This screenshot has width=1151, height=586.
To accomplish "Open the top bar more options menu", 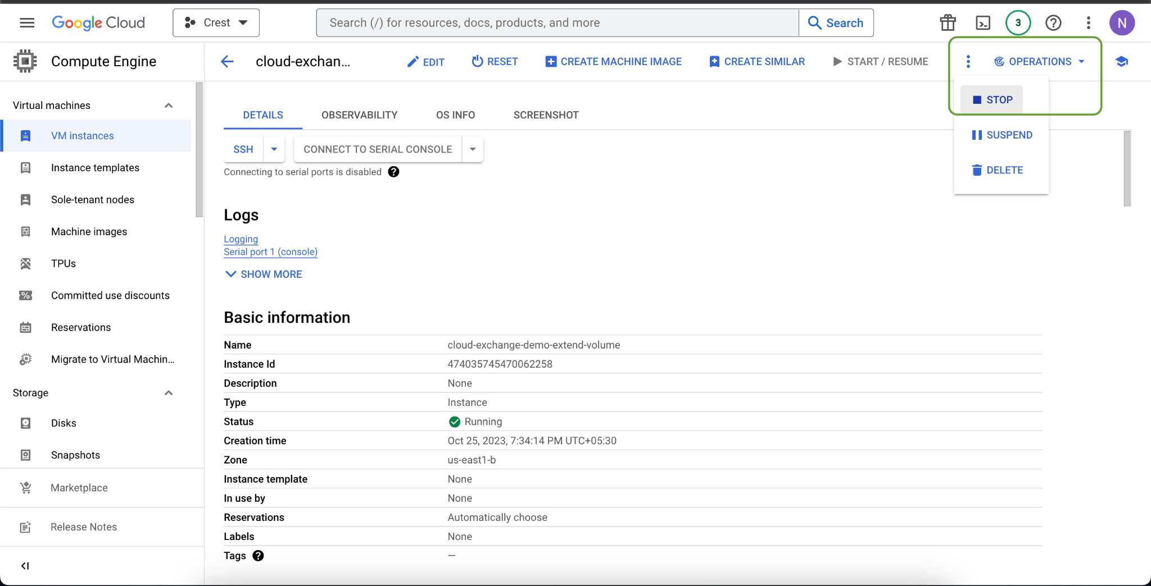I will pos(1089,22).
